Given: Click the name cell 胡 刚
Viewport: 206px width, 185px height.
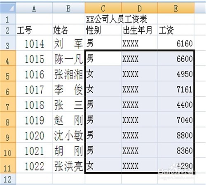Looking at the screenshot, I should tap(68, 150).
